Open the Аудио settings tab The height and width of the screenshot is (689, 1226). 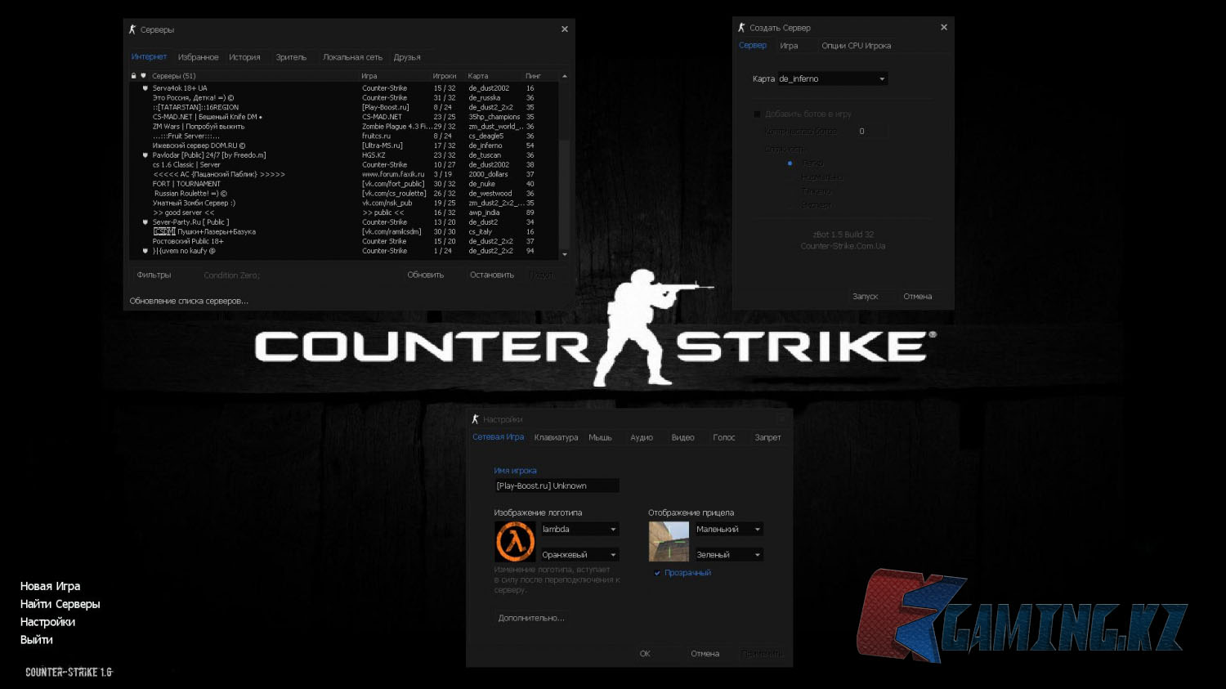(x=642, y=438)
